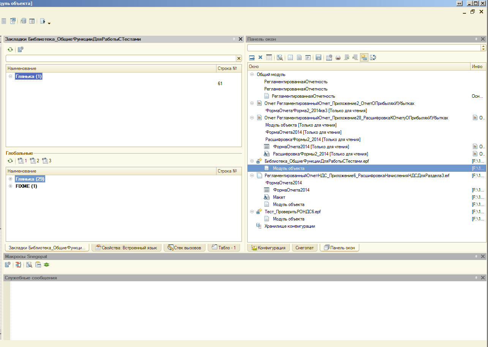The height and width of the screenshot is (347, 488).
Task: Click magnifier icon in Макросы Snegopat toolbar
Action: tap(29, 265)
